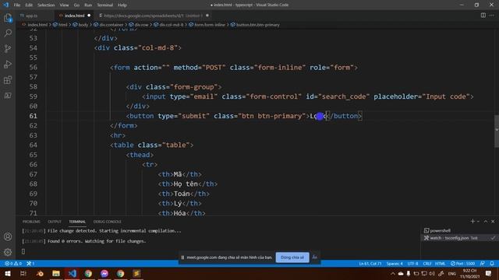Open the Selection menu
This screenshot has height=280, width=499.
click(x=46, y=5)
